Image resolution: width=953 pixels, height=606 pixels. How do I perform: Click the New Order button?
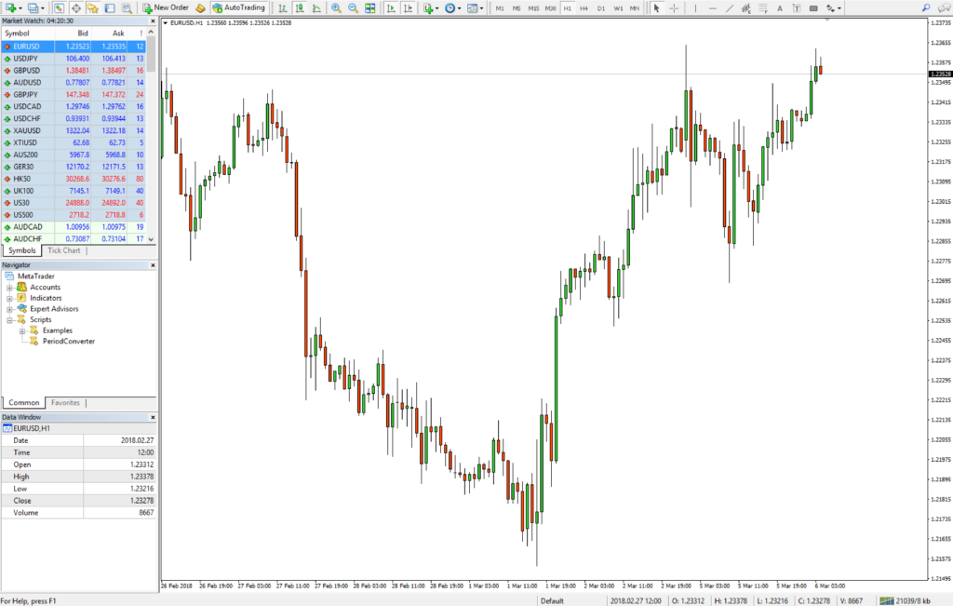(166, 7)
